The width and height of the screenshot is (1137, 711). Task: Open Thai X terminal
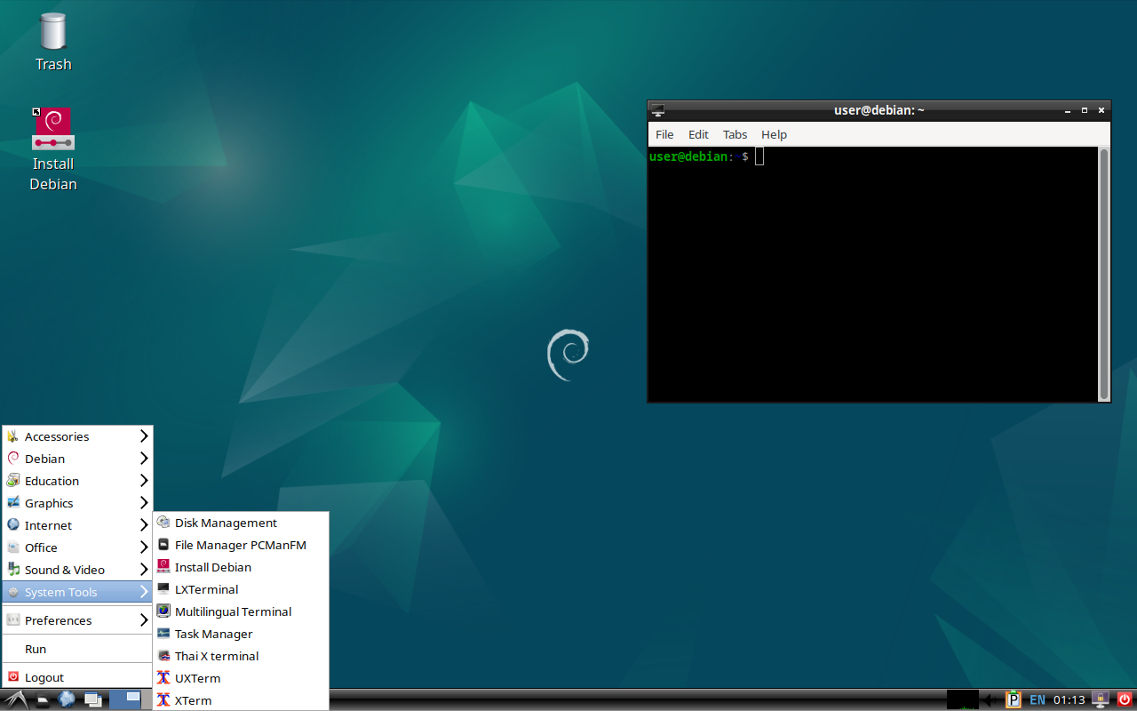point(241,656)
